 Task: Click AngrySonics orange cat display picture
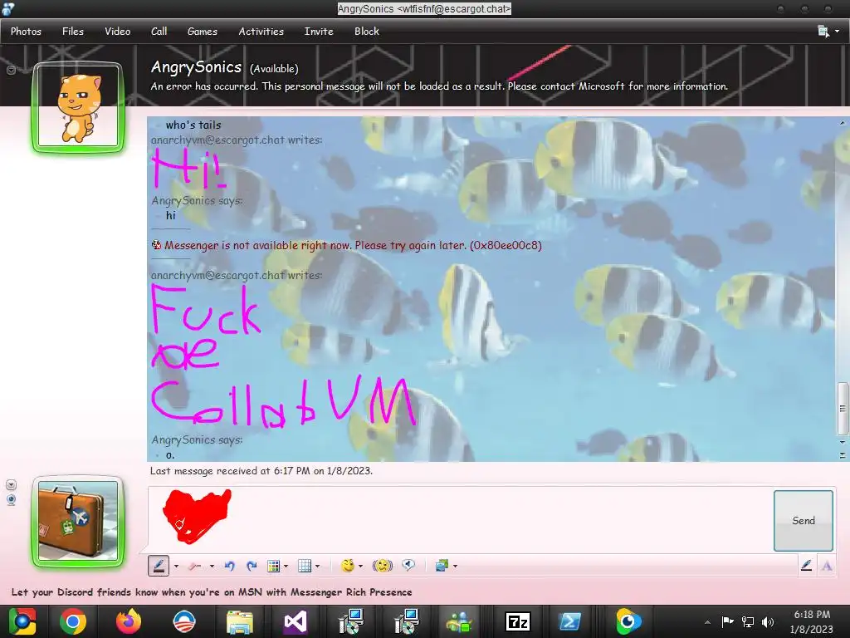pos(78,107)
